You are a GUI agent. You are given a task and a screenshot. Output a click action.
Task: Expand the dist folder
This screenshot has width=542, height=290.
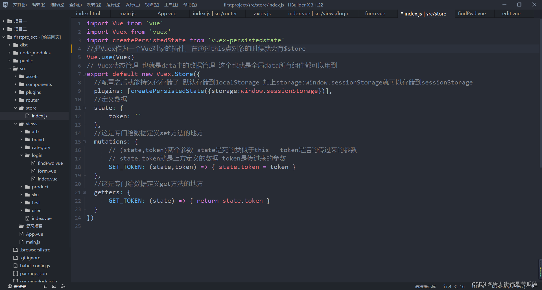pyautogui.click(x=9, y=45)
